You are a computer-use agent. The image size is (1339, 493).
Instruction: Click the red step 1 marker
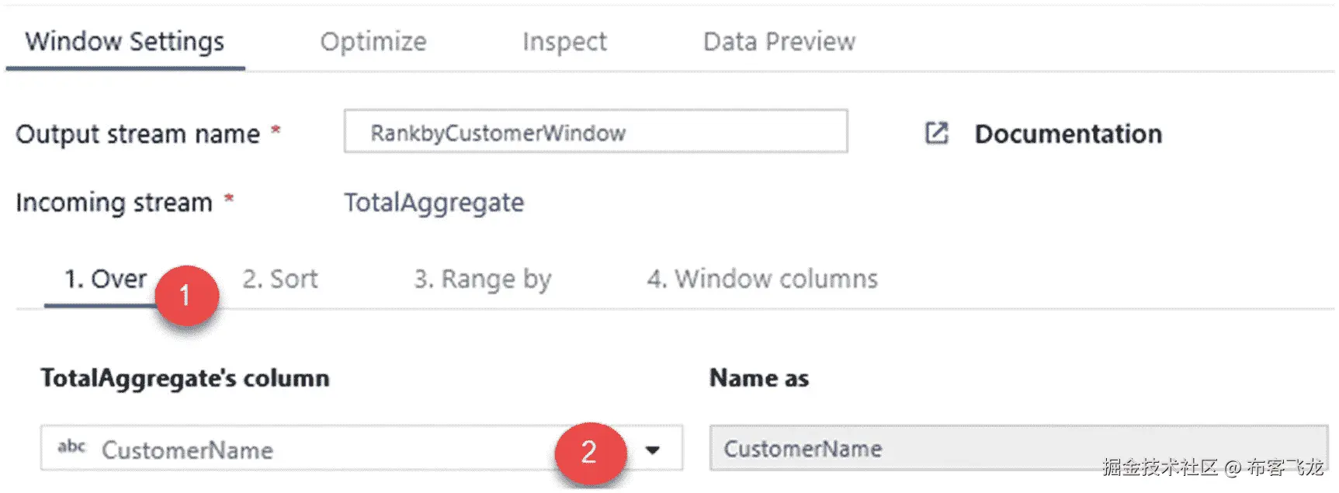point(186,296)
